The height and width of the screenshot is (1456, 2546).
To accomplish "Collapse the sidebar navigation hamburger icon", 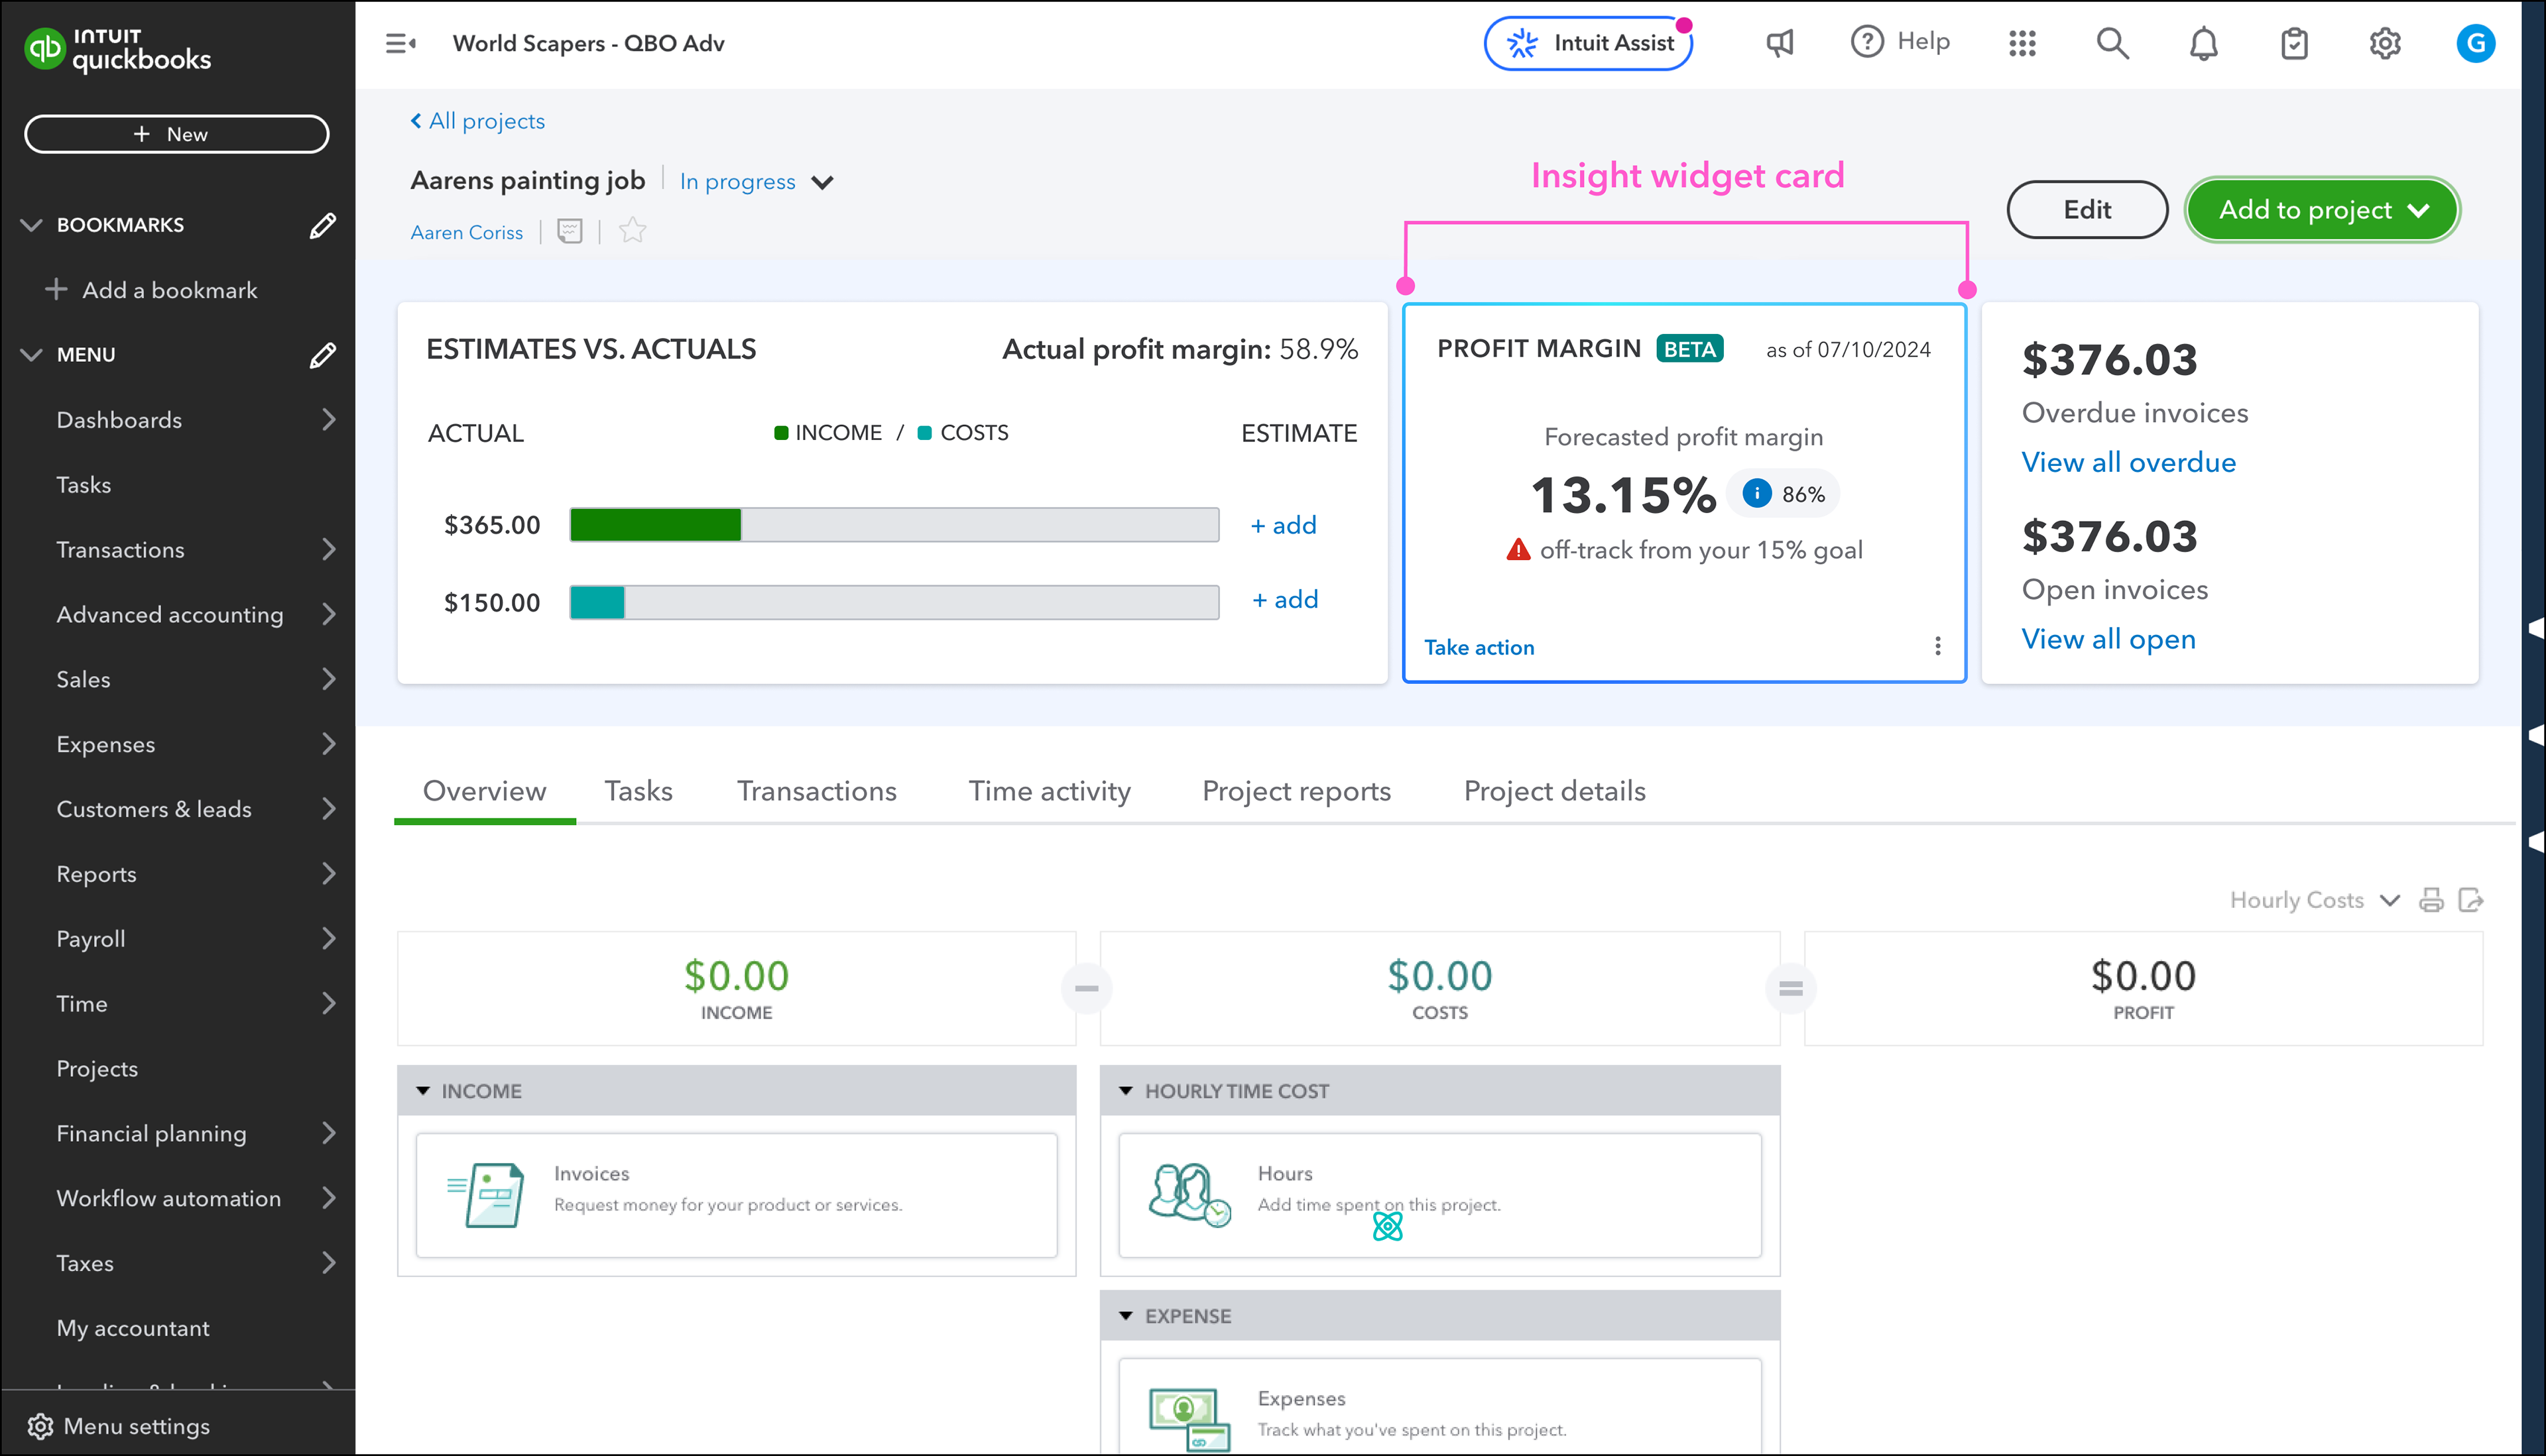I will coord(400,43).
